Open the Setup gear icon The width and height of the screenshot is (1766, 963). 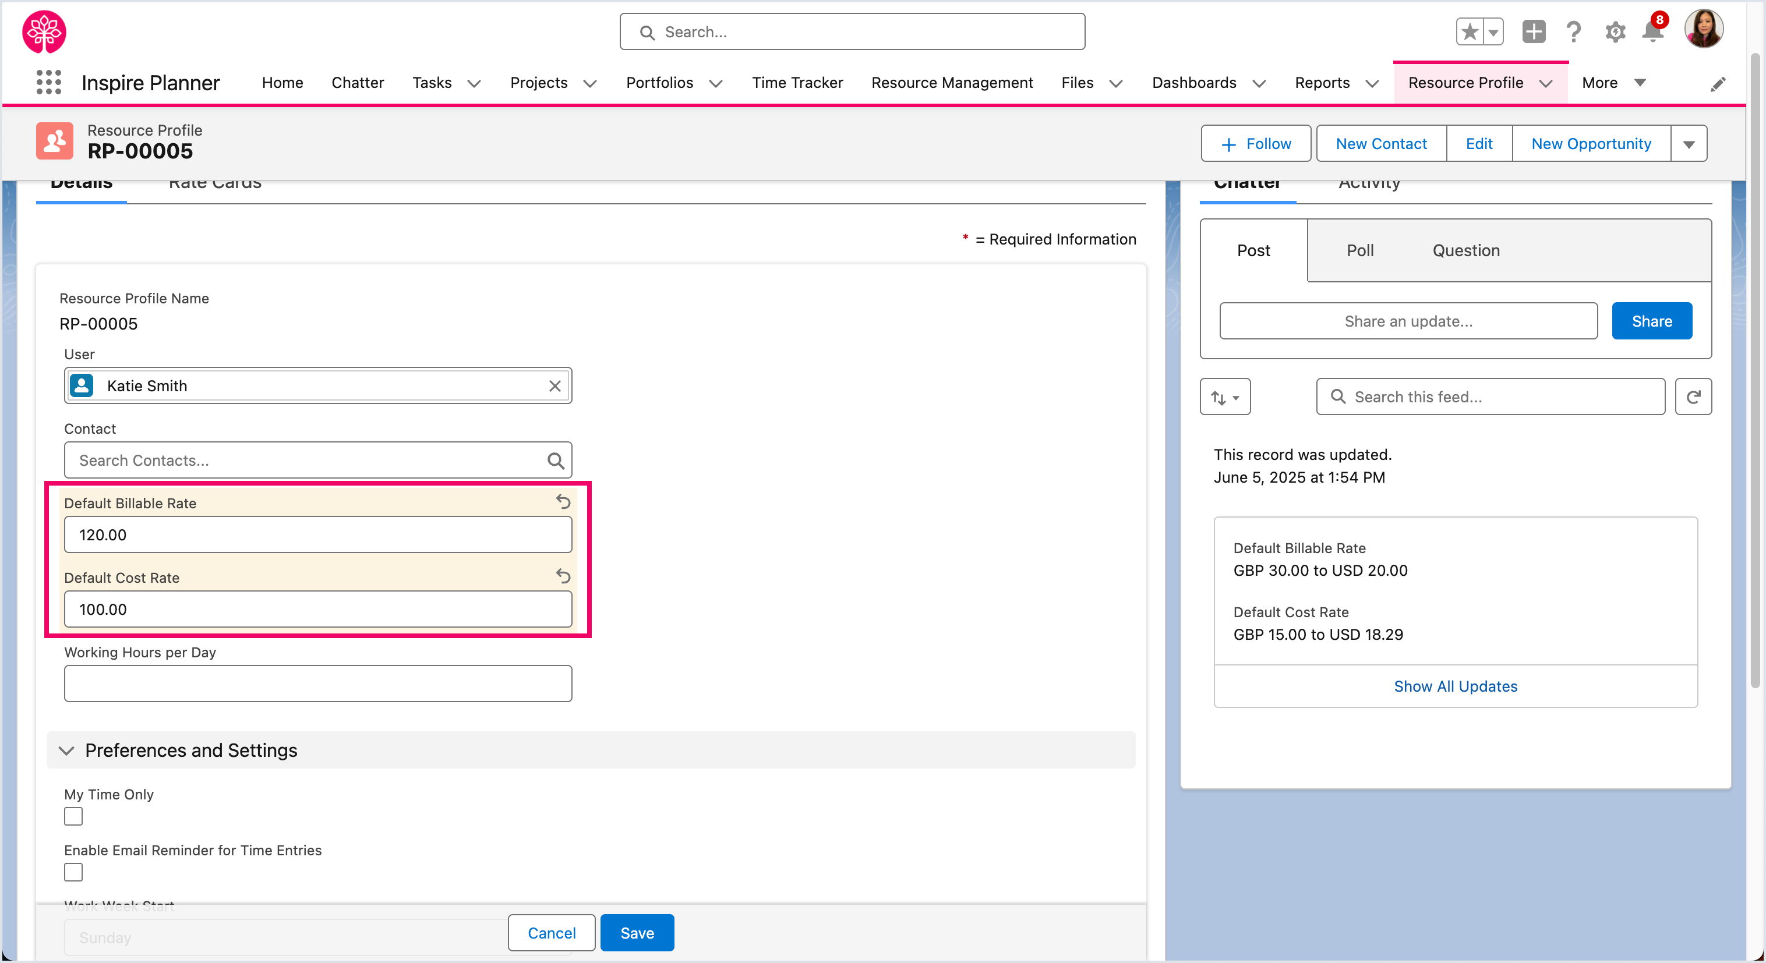point(1615,31)
